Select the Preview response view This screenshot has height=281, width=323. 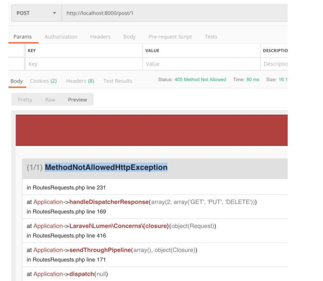pos(77,100)
